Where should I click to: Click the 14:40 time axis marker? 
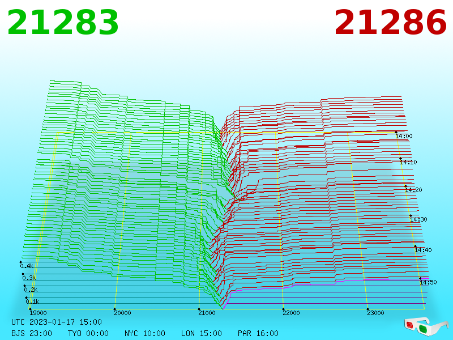point(423,250)
